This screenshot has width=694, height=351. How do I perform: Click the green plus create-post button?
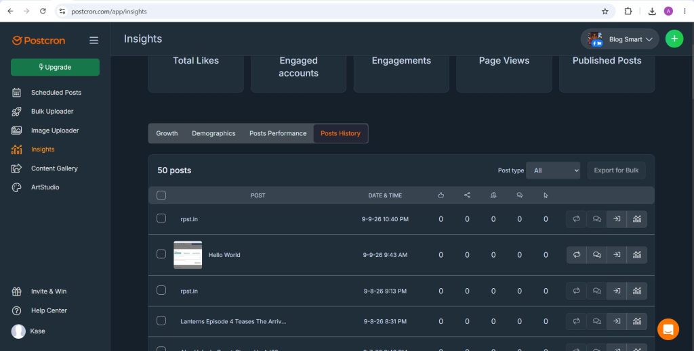tap(674, 39)
